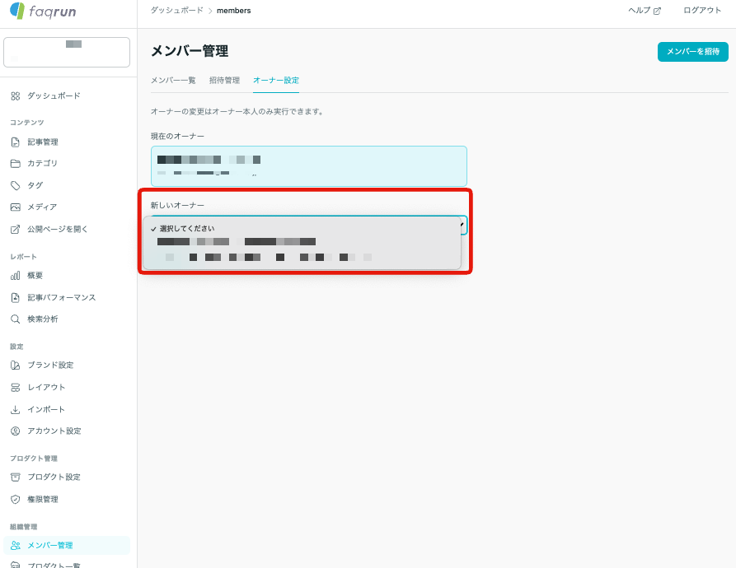Click the 公開ページを開く external link icon
The width and height of the screenshot is (736, 568).
(16, 229)
